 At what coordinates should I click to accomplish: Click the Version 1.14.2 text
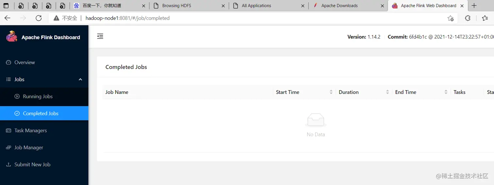click(364, 37)
